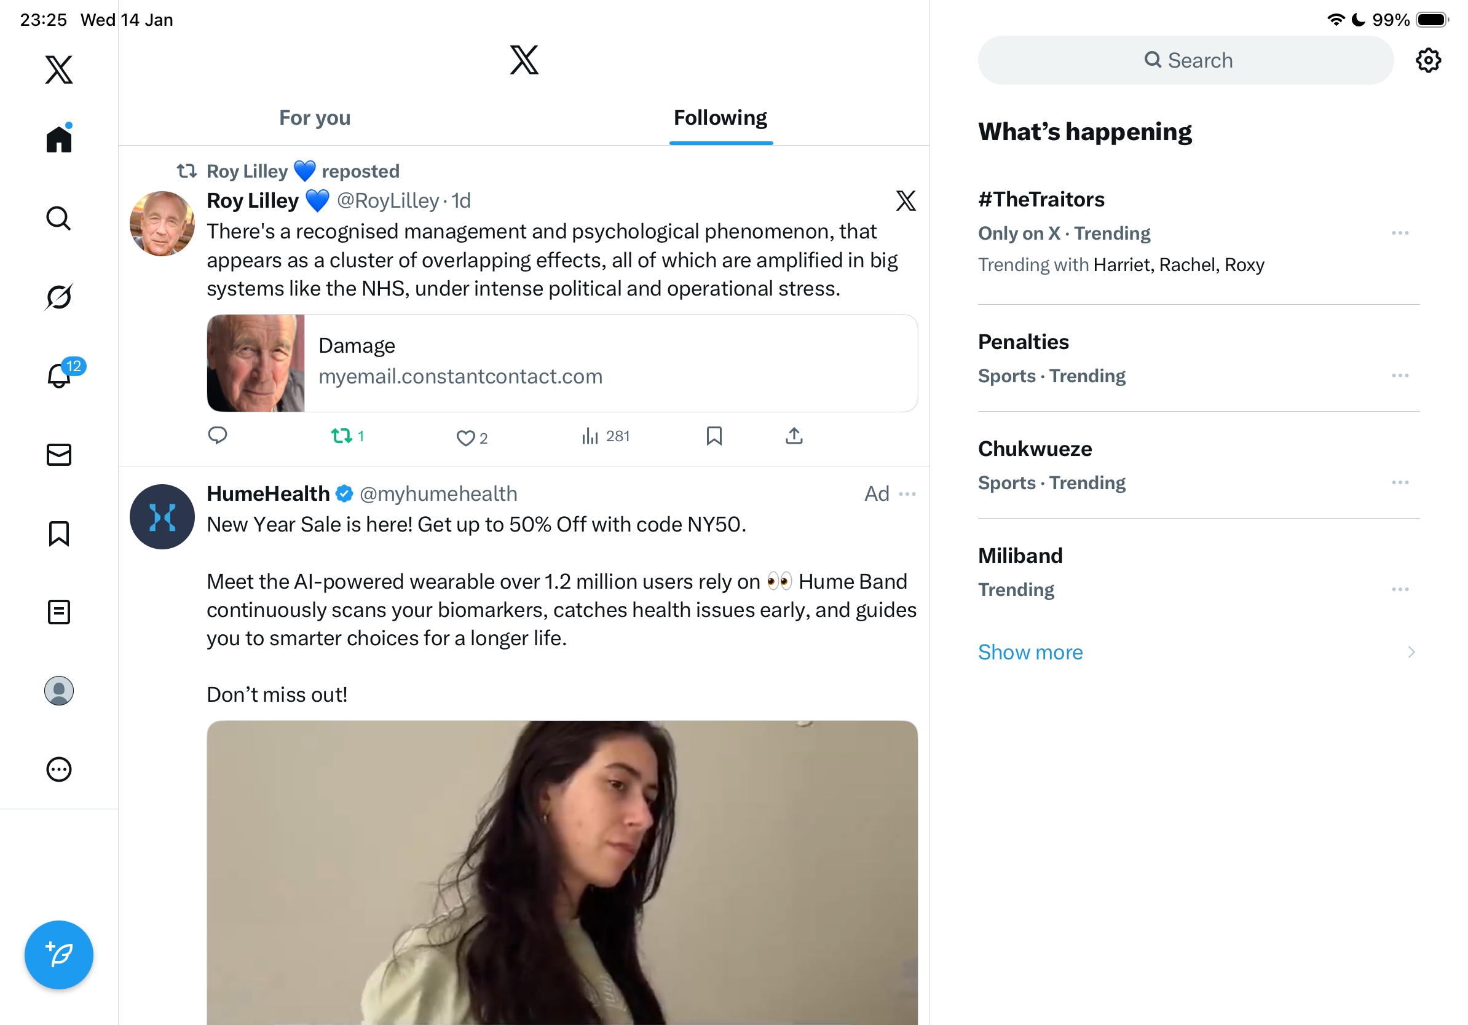Open Lists icon in the sidebar

click(59, 611)
